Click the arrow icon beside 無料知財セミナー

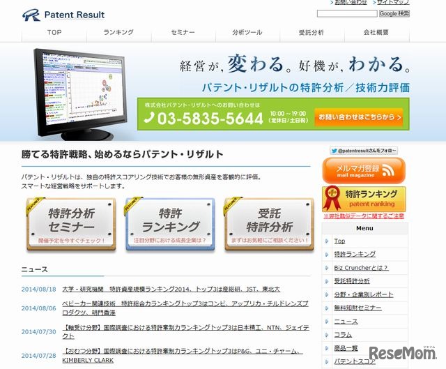[x=327, y=308]
